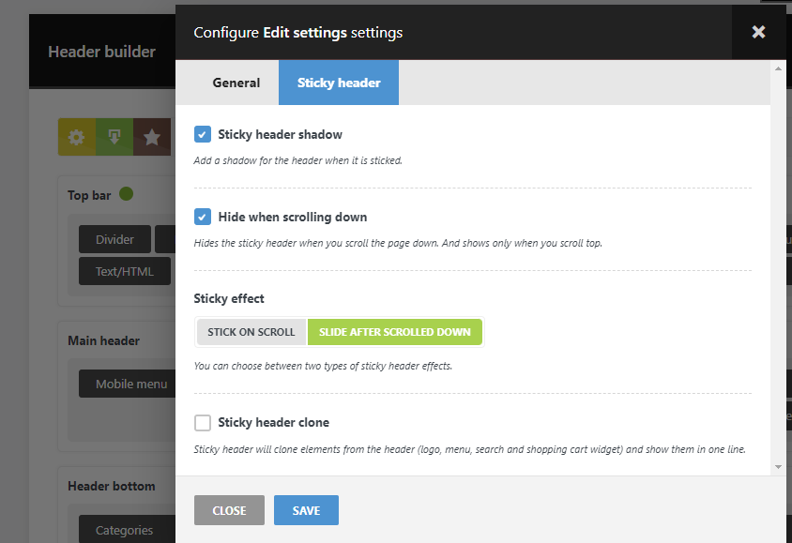This screenshot has height=543, width=792.
Task: Choose Slide after scrolled down effect
Action: (395, 332)
